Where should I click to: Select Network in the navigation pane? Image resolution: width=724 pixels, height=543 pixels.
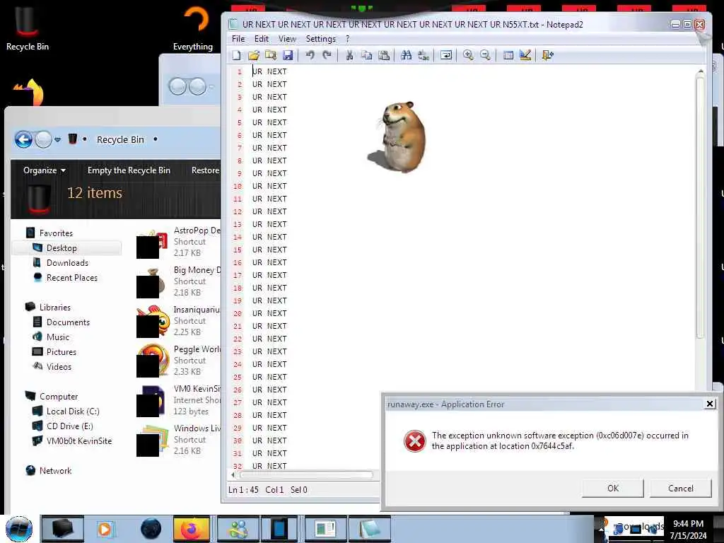(55, 470)
